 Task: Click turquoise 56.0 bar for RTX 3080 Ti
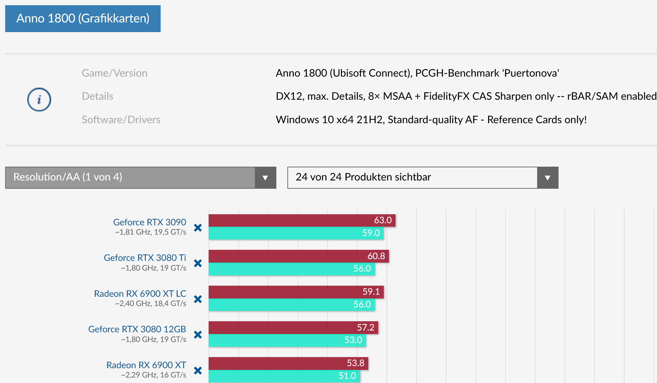(x=292, y=269)
